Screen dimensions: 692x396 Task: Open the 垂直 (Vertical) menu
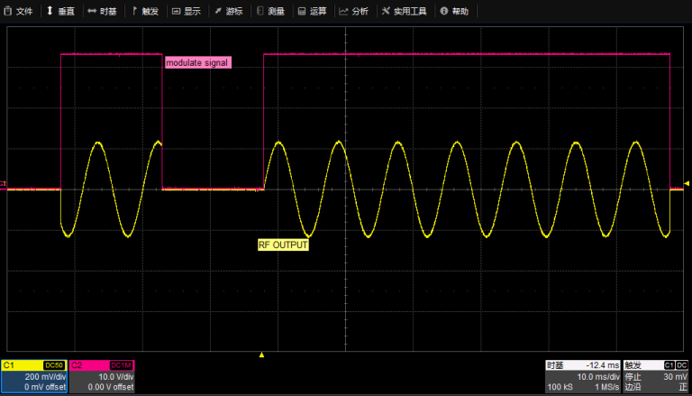(61, 12)
